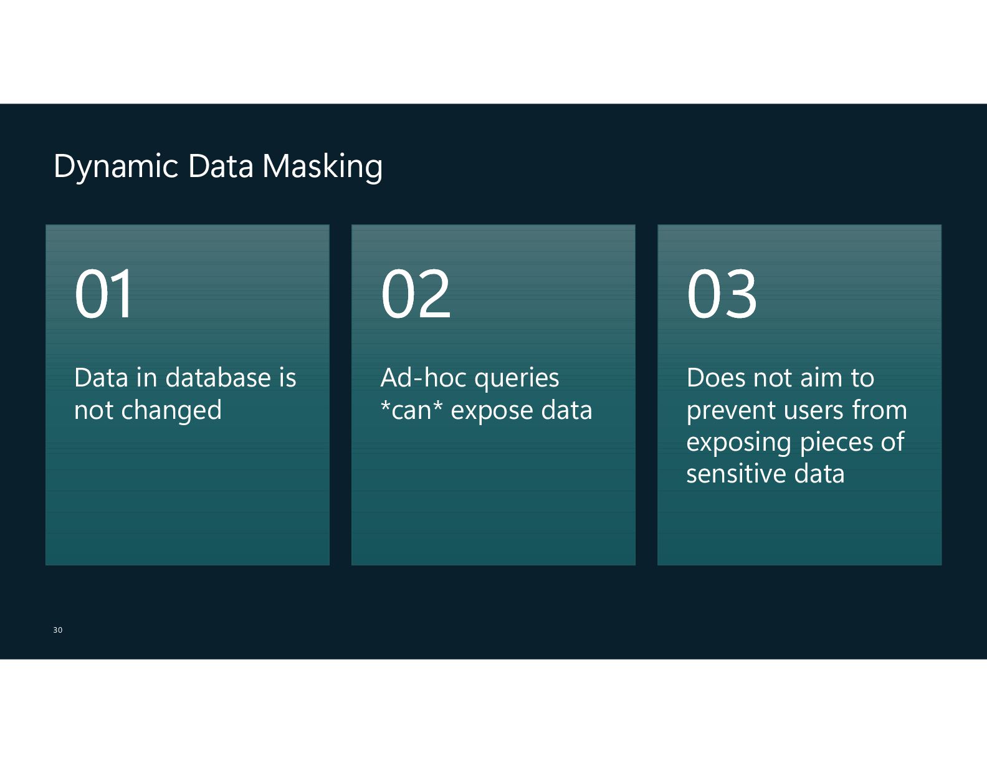987x763 pixels.
Task: Select the 01 number heading
Action: click(104, 293)
